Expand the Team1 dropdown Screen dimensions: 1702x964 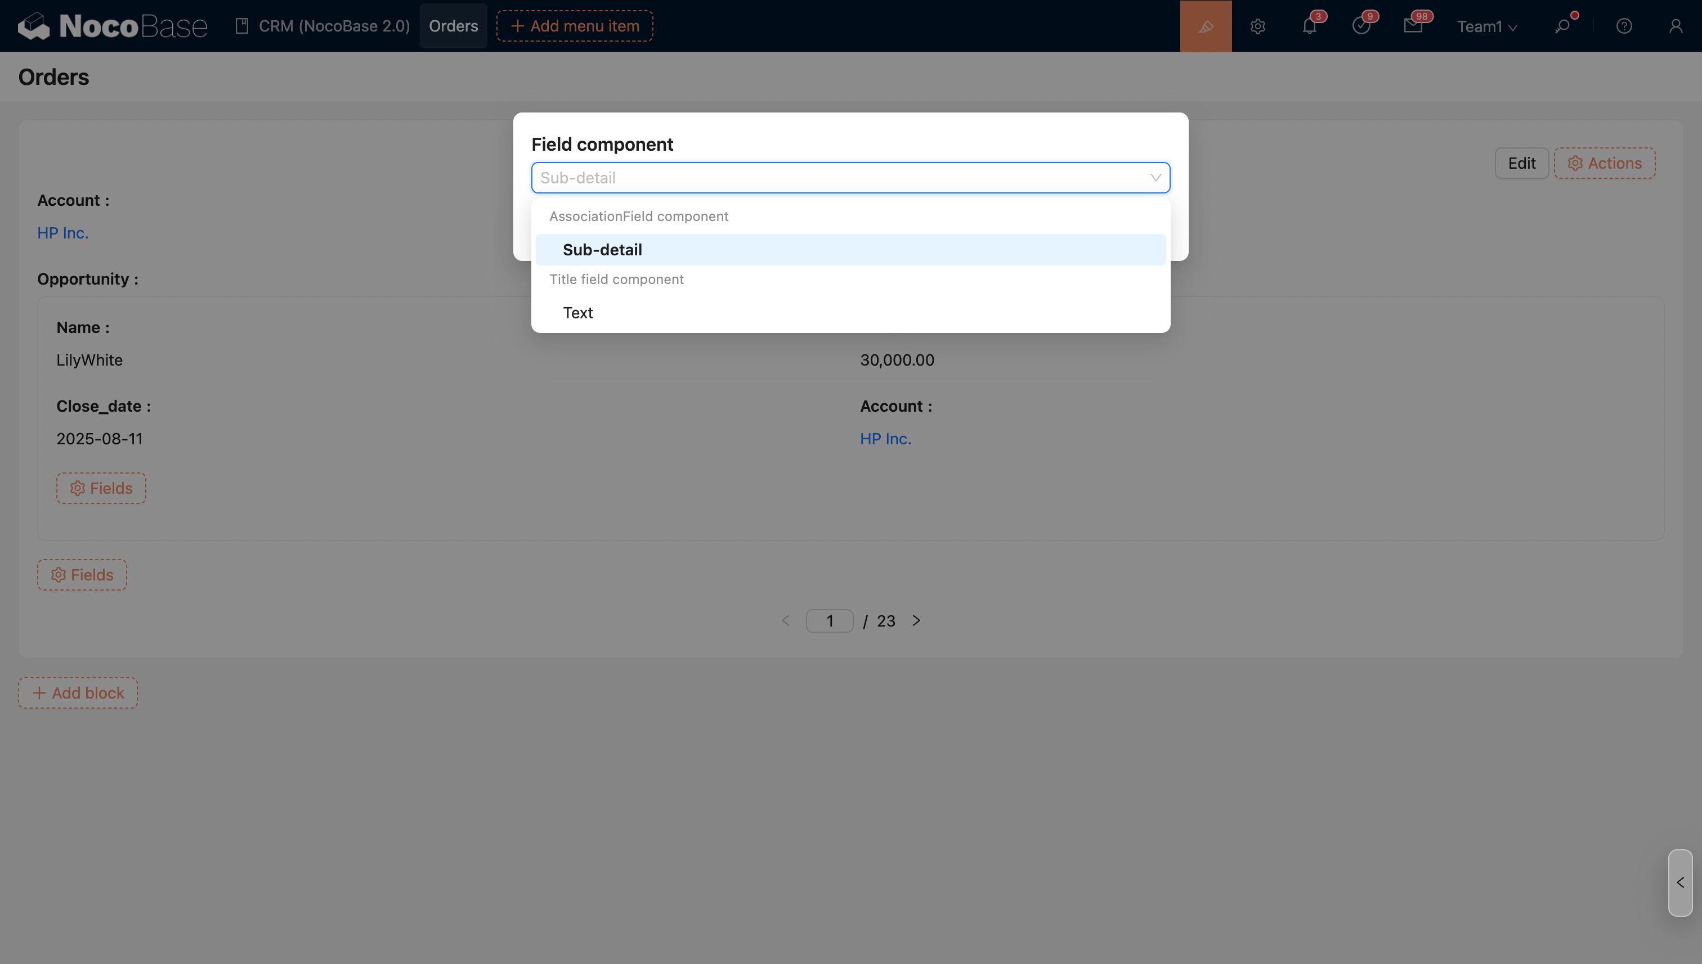coord(1486,26)
